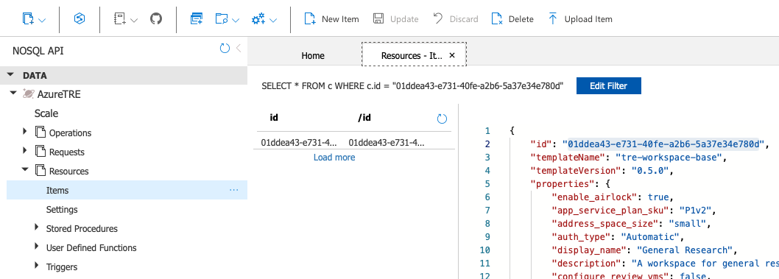Click the settings gears icon
This screenshot has width=779, height=279.
point(258,19)
